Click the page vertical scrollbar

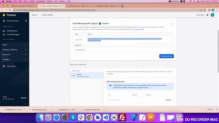click(218, 51)
